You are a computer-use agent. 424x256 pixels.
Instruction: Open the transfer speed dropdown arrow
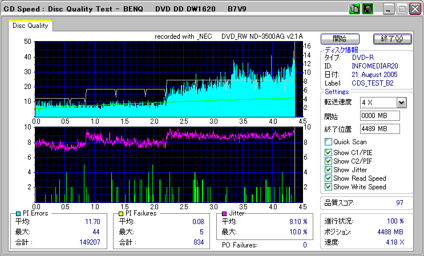[x=401, y=102]
